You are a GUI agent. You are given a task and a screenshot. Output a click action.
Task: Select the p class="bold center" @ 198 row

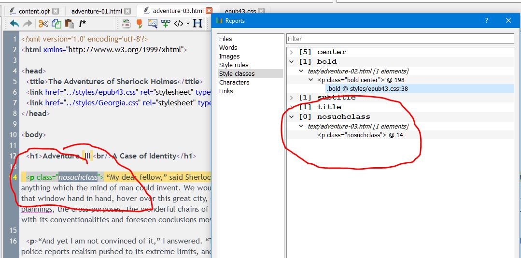tap(361, 80)
